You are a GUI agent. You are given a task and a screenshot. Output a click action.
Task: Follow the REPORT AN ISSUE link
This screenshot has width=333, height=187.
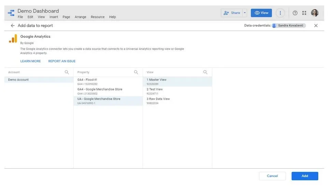pos(62,61)
